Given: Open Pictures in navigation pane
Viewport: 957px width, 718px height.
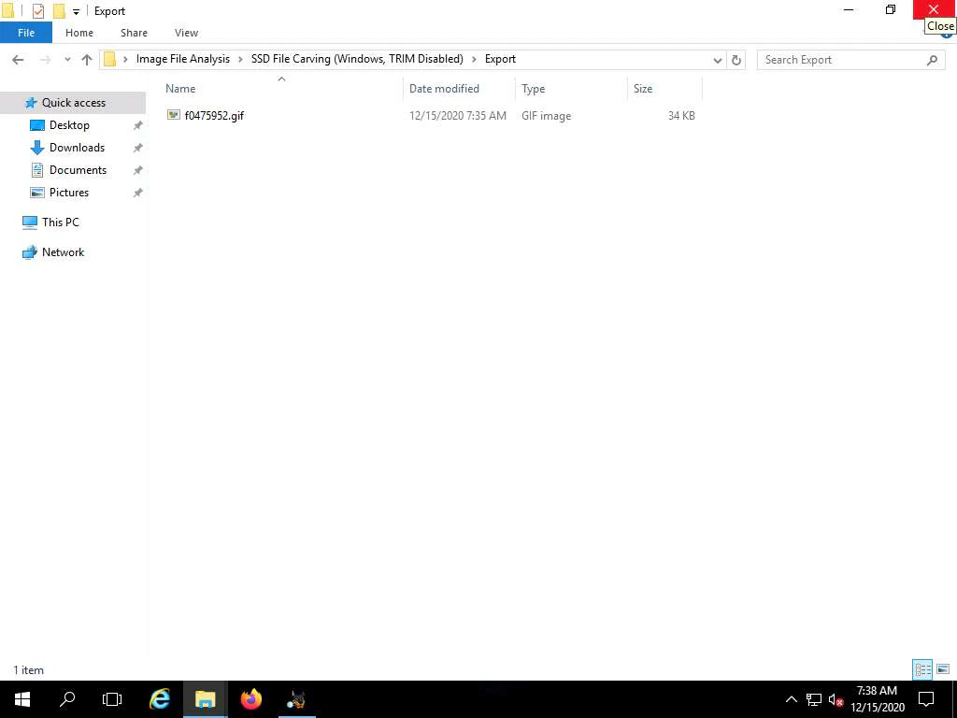Looking at the screenshot, I should pos(69,193).
